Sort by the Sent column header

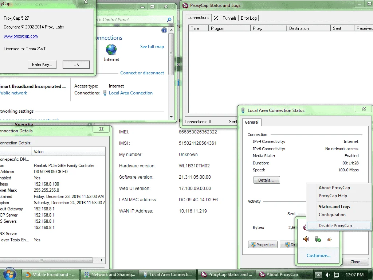point(342,28)
